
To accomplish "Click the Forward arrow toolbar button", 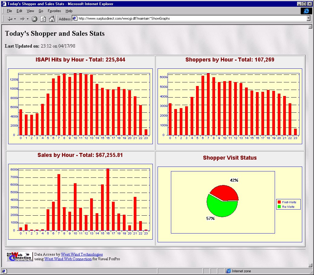I will tap(22, 19).
